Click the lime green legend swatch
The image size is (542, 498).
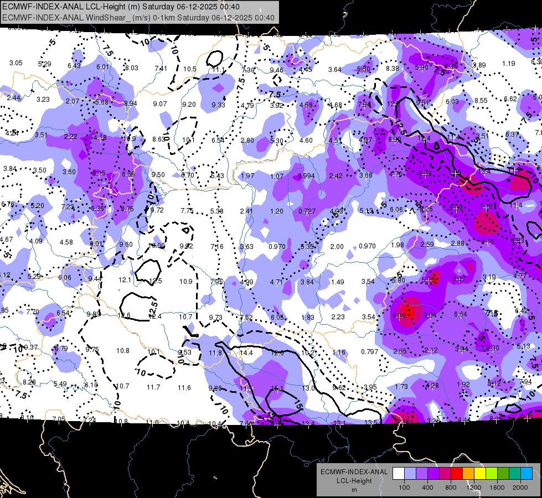point(492,474)
